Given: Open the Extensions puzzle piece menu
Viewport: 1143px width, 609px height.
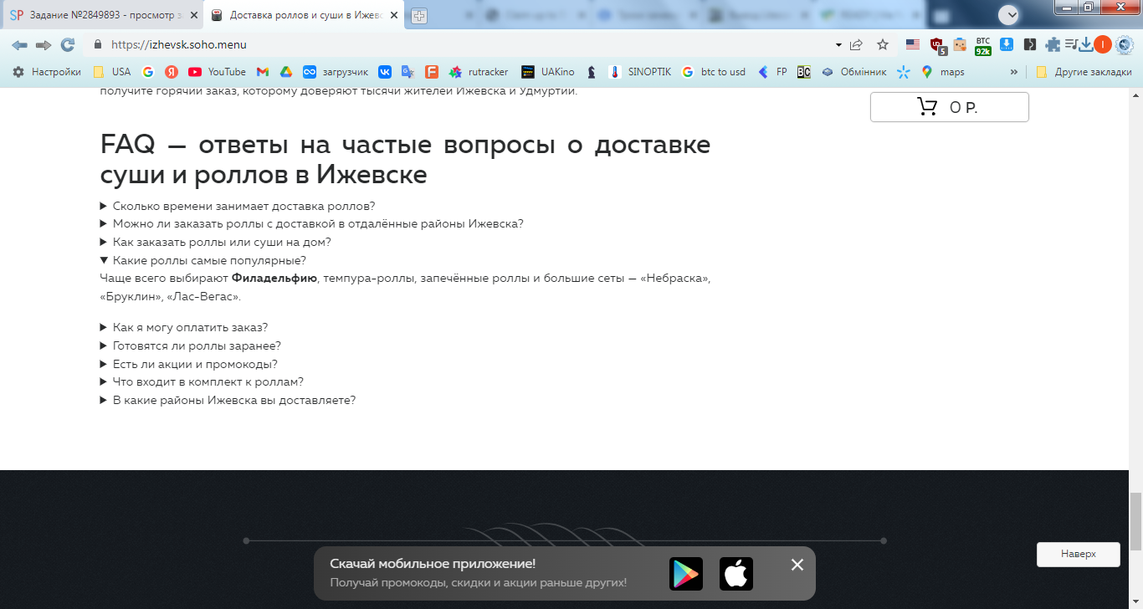Looking at the screenshot, I should tap(1053, 44).
